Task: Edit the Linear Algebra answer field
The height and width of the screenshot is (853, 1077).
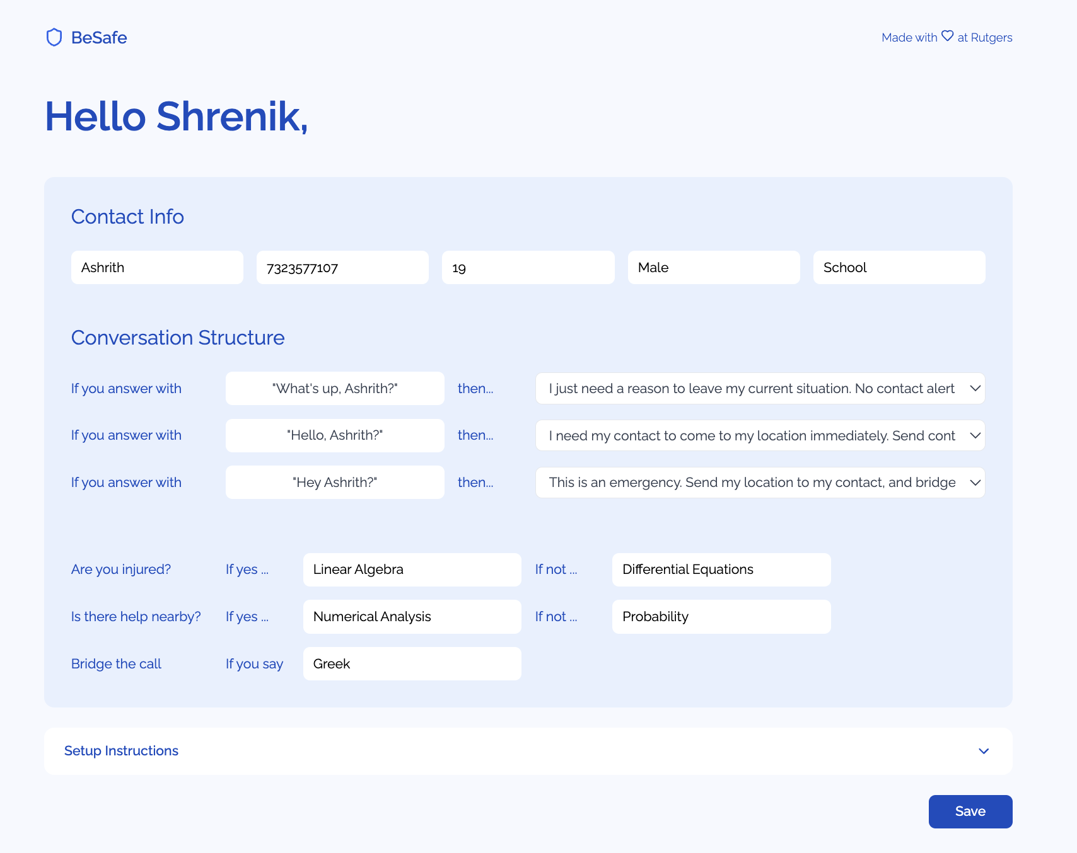Action: point(412,570)
